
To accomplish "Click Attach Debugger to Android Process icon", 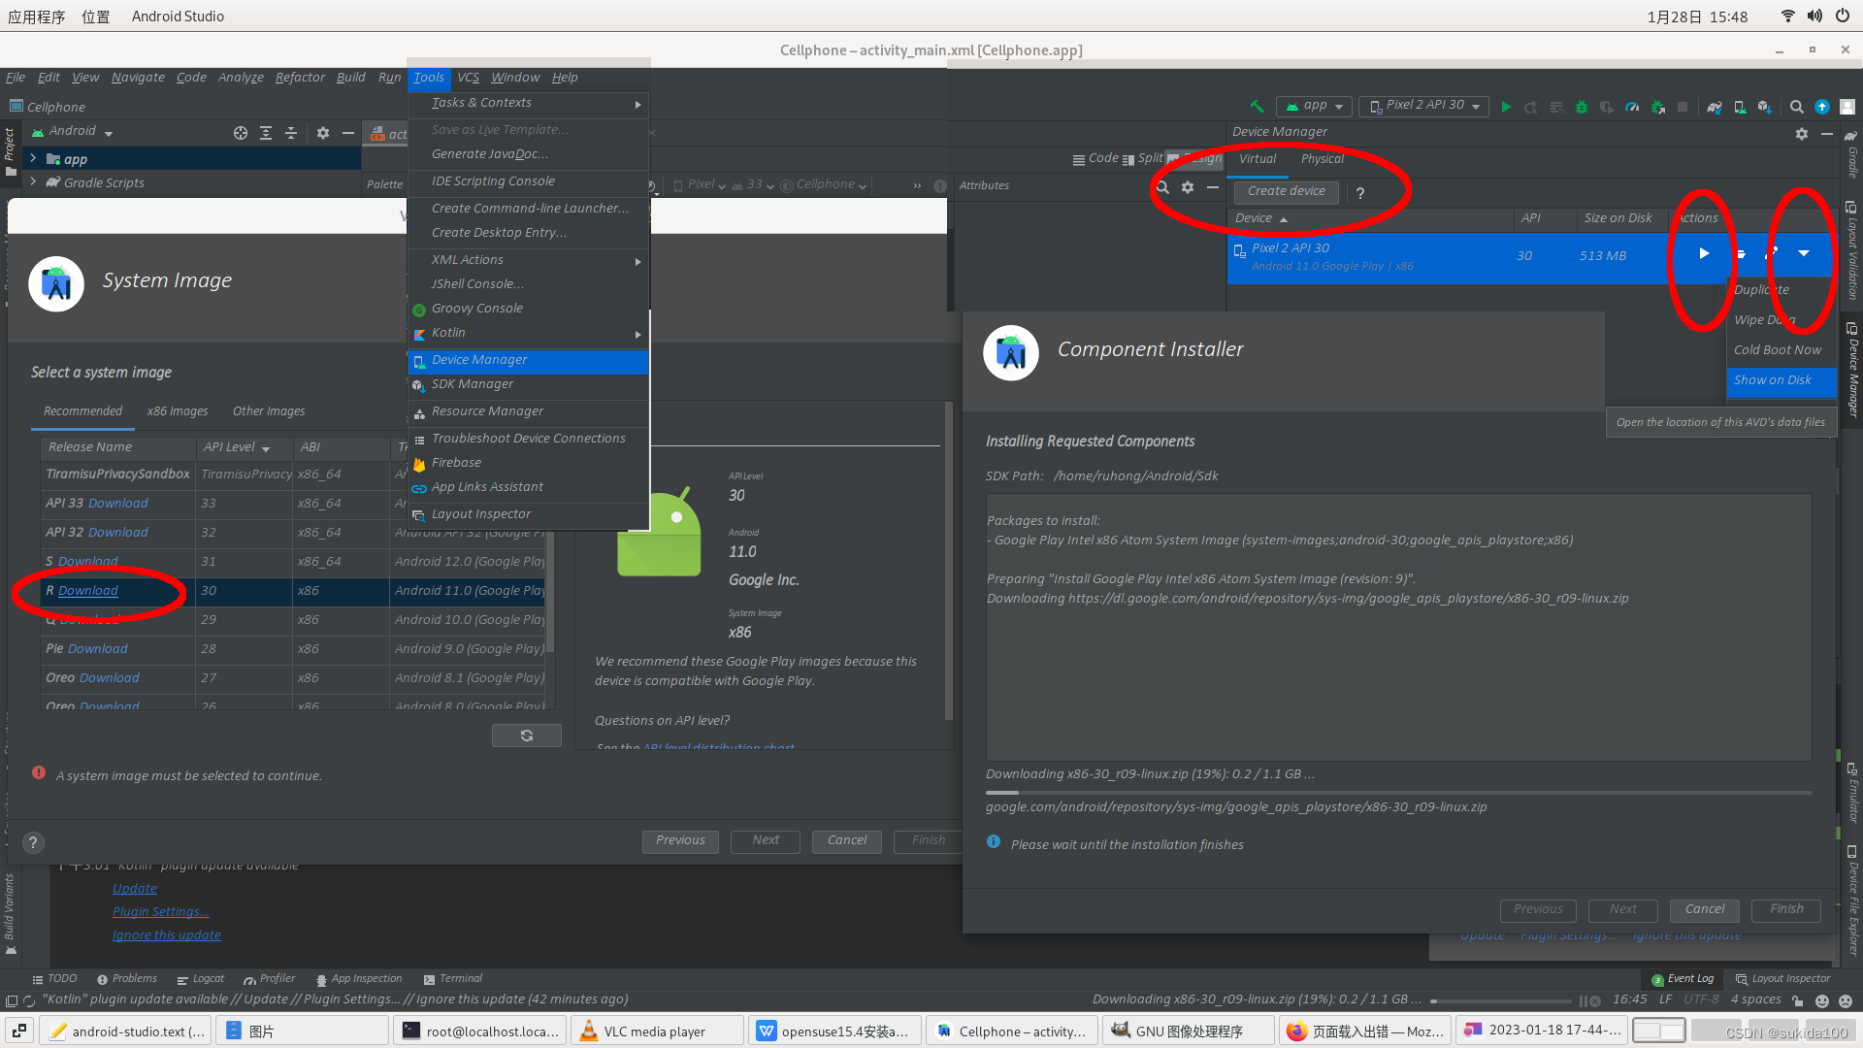I will (1657, 107).
